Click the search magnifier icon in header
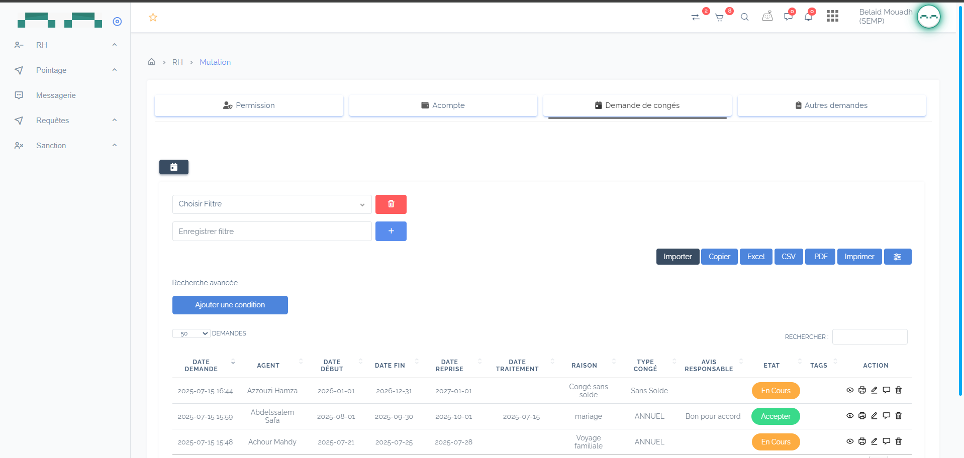 [745, 17]
